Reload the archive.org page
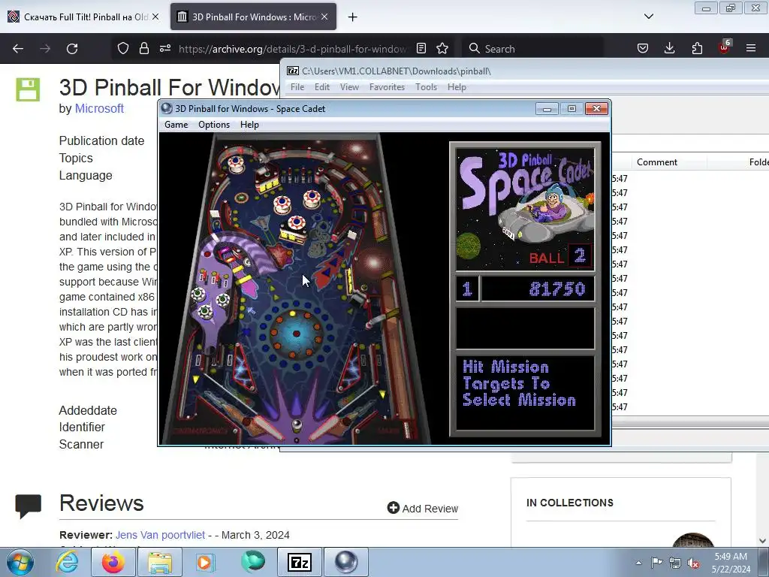Viewport: 769px width, 577px height. tap(72, 49)
